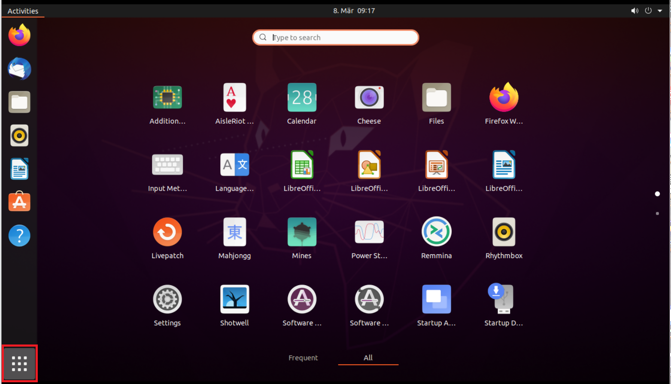
Task: Launch LibreOffice Calc green spreadsheet icon
Action: pos(302,165)
